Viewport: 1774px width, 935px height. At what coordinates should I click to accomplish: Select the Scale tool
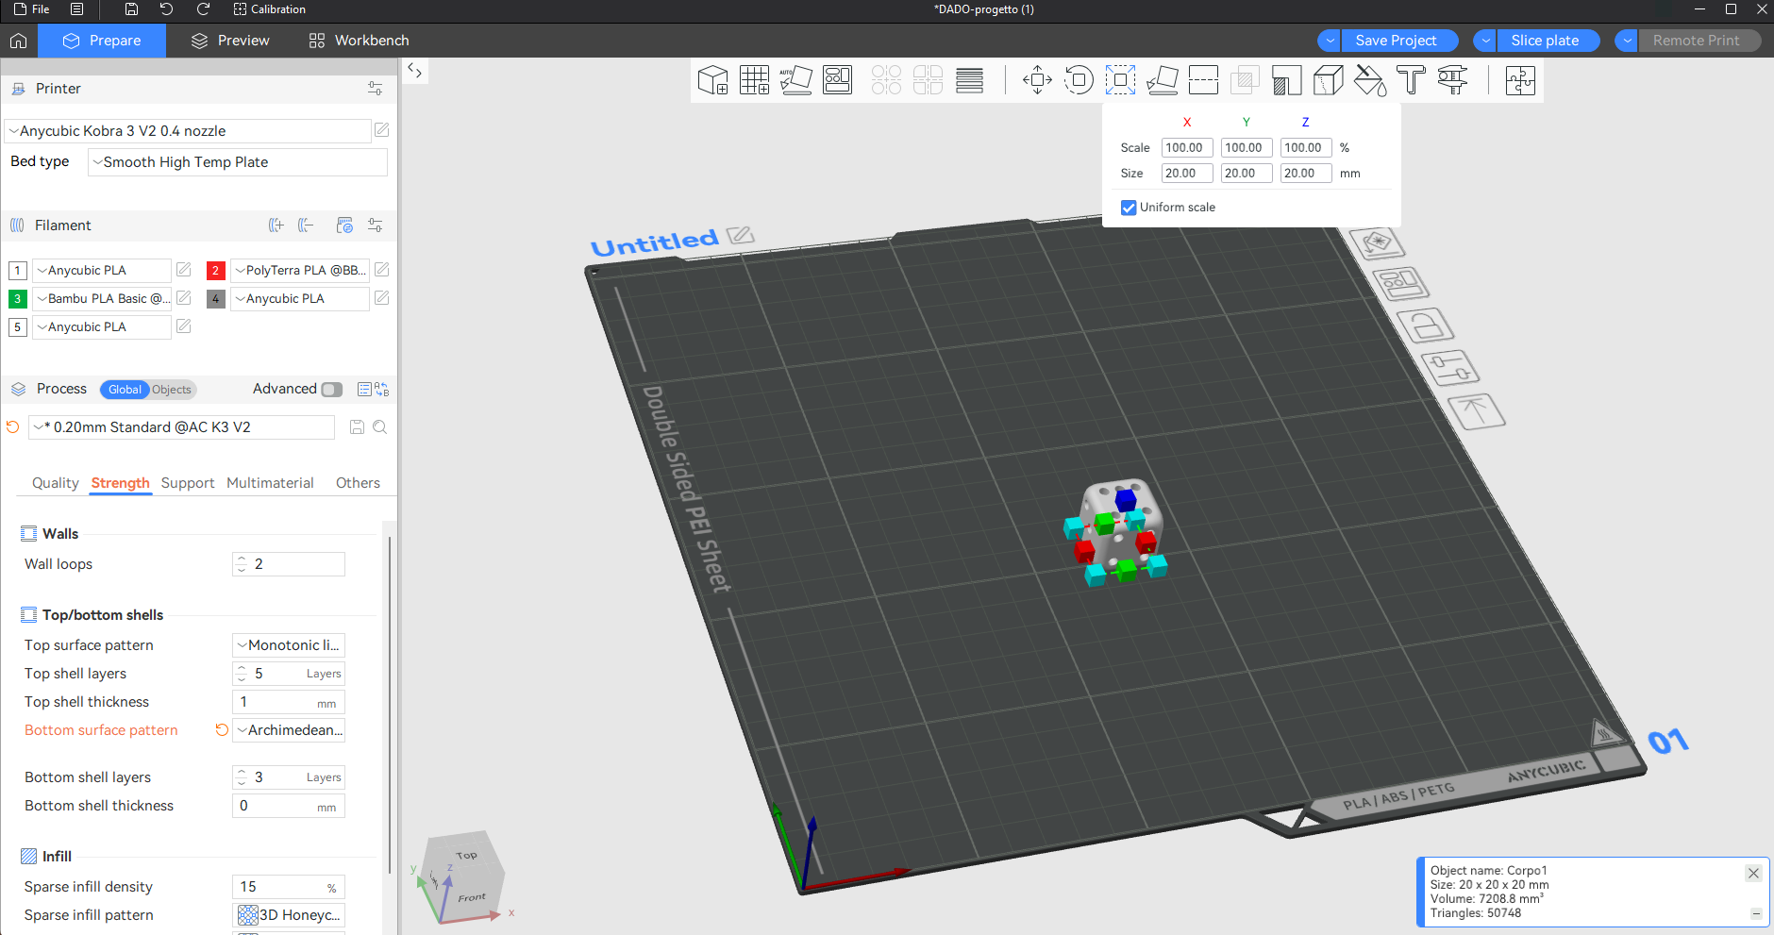[x=1120, y=80]
